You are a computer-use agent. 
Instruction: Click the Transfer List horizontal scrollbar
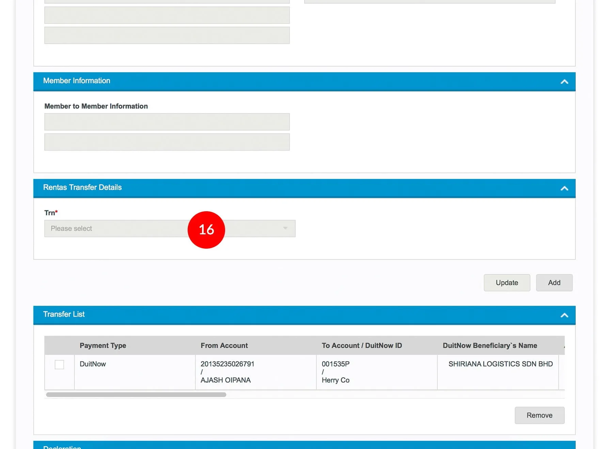(136, 395)
